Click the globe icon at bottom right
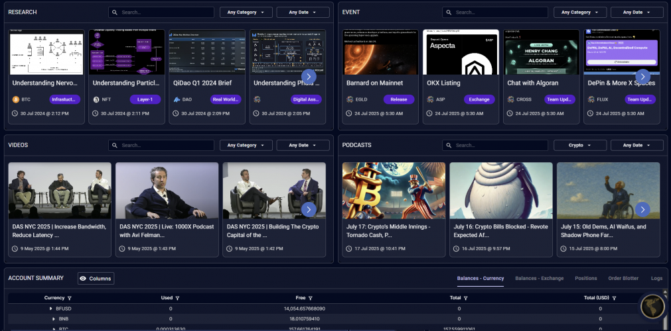The width and height of the screenshot is (671, 331). tap(652, 307)
